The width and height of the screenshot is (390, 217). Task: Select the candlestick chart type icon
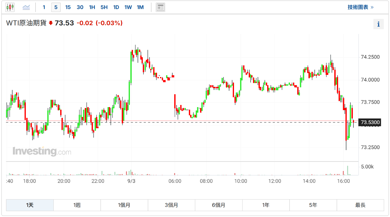tap(10, 7)
